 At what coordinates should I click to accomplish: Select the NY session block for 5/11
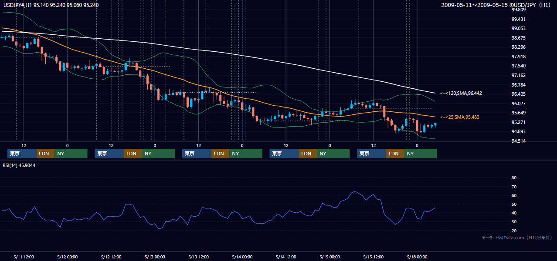coord(71,154)
